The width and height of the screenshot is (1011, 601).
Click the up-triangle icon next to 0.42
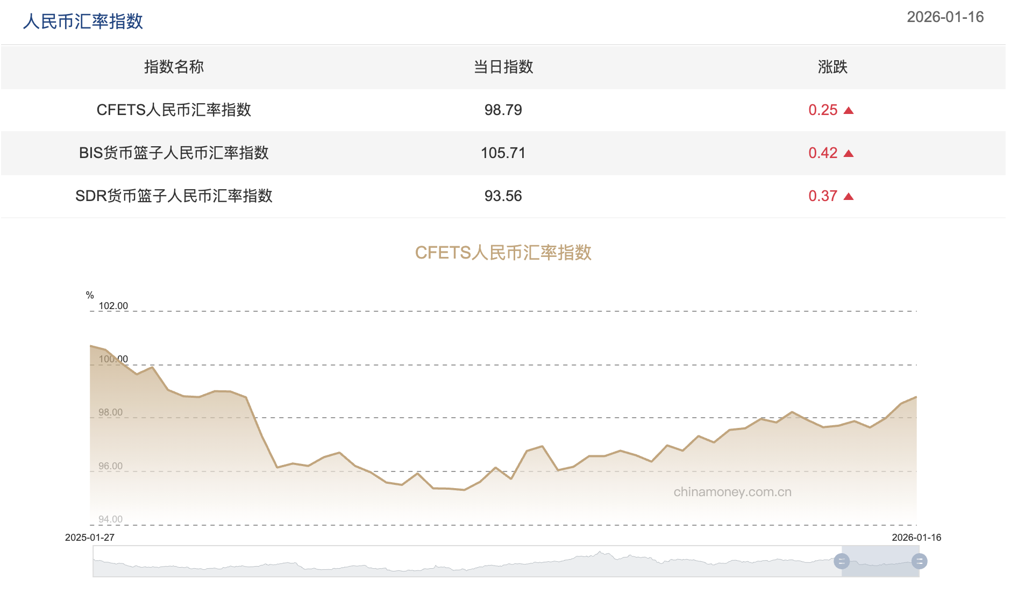click(849, 153)
